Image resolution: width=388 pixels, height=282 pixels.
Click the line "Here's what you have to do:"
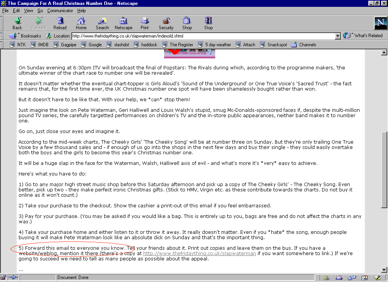click(52, 174)
